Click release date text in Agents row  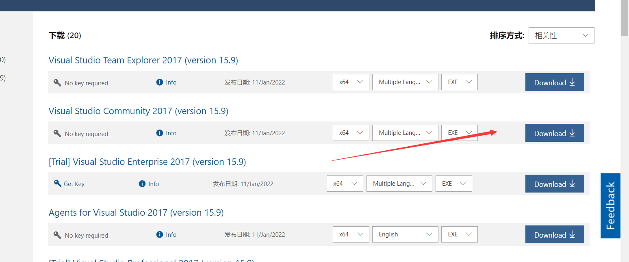[255, 235]
